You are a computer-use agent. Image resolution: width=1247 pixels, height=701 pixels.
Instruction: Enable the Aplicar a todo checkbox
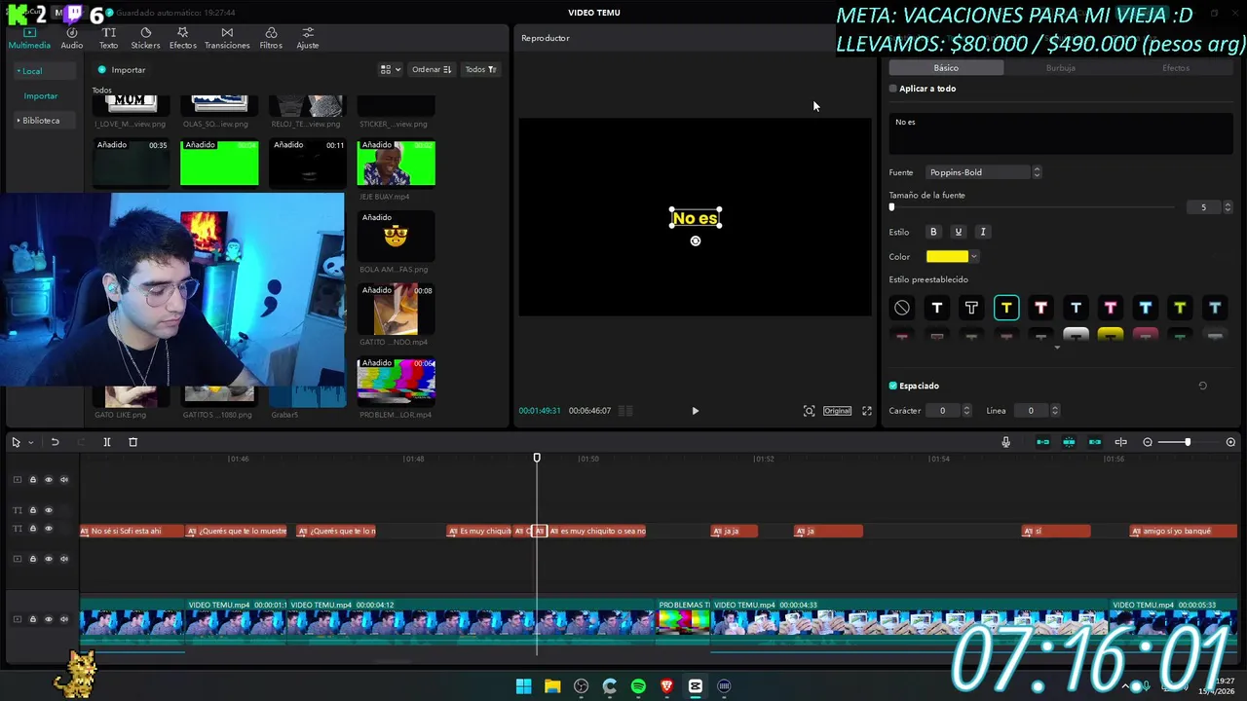click(x=892, y=89)
